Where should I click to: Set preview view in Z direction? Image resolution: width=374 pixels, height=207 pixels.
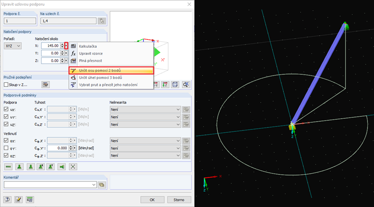pyautogui.click(x=165, y=84)
